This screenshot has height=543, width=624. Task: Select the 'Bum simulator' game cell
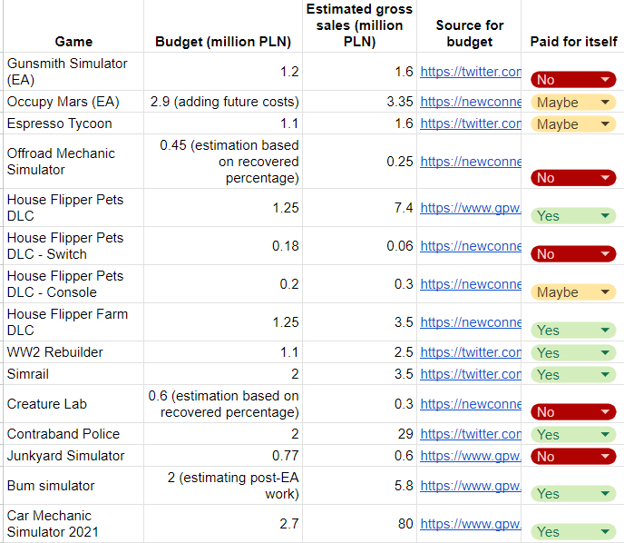73,486
